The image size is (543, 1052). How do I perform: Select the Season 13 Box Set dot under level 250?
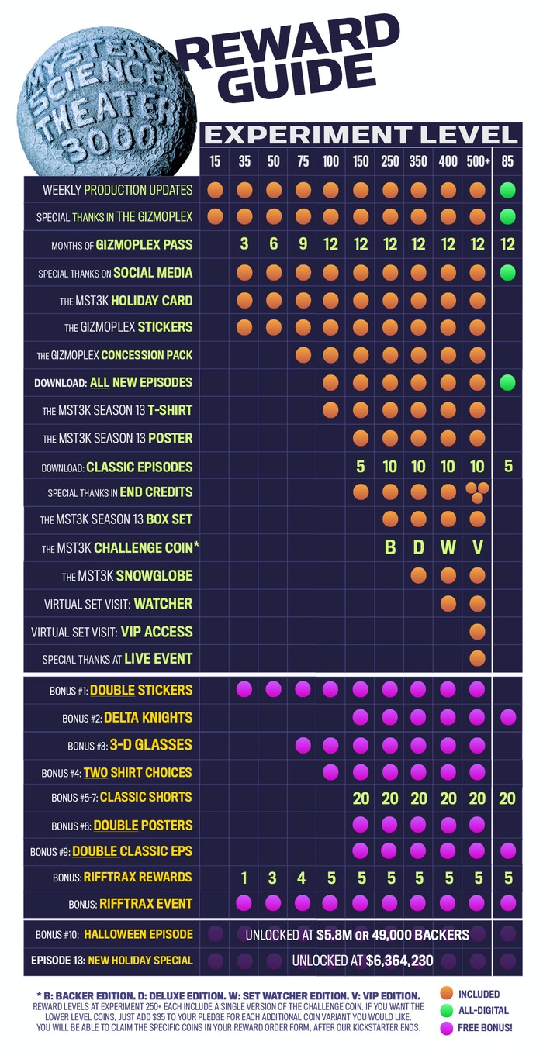point(390,519)
